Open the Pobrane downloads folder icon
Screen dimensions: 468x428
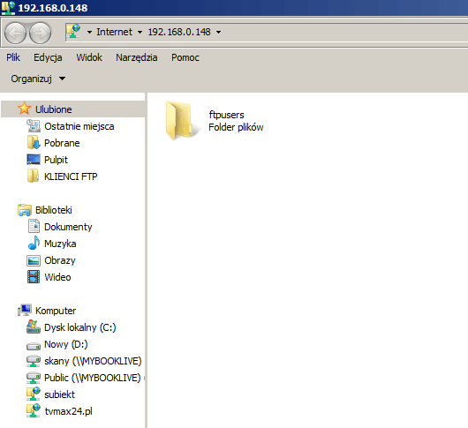click(34, 143)
